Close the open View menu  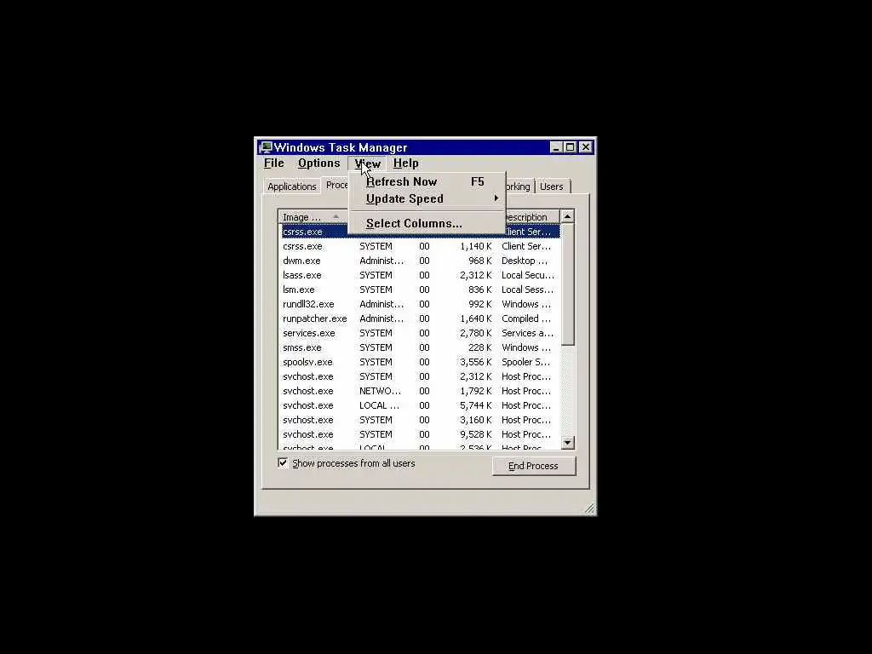368,163
